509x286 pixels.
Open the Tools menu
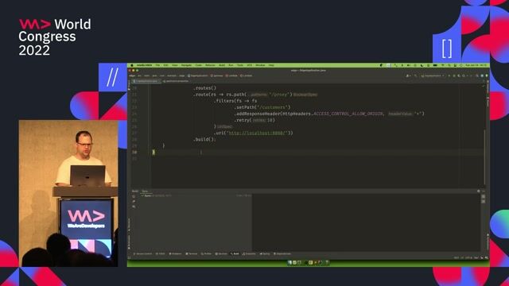click(240, 65)
